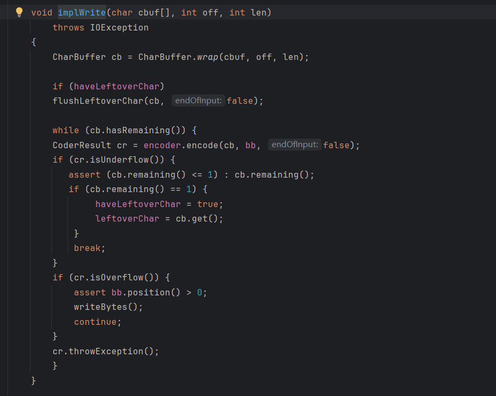Click the cb.get() call
Screen dimensions: 496x396
point(199,218)
